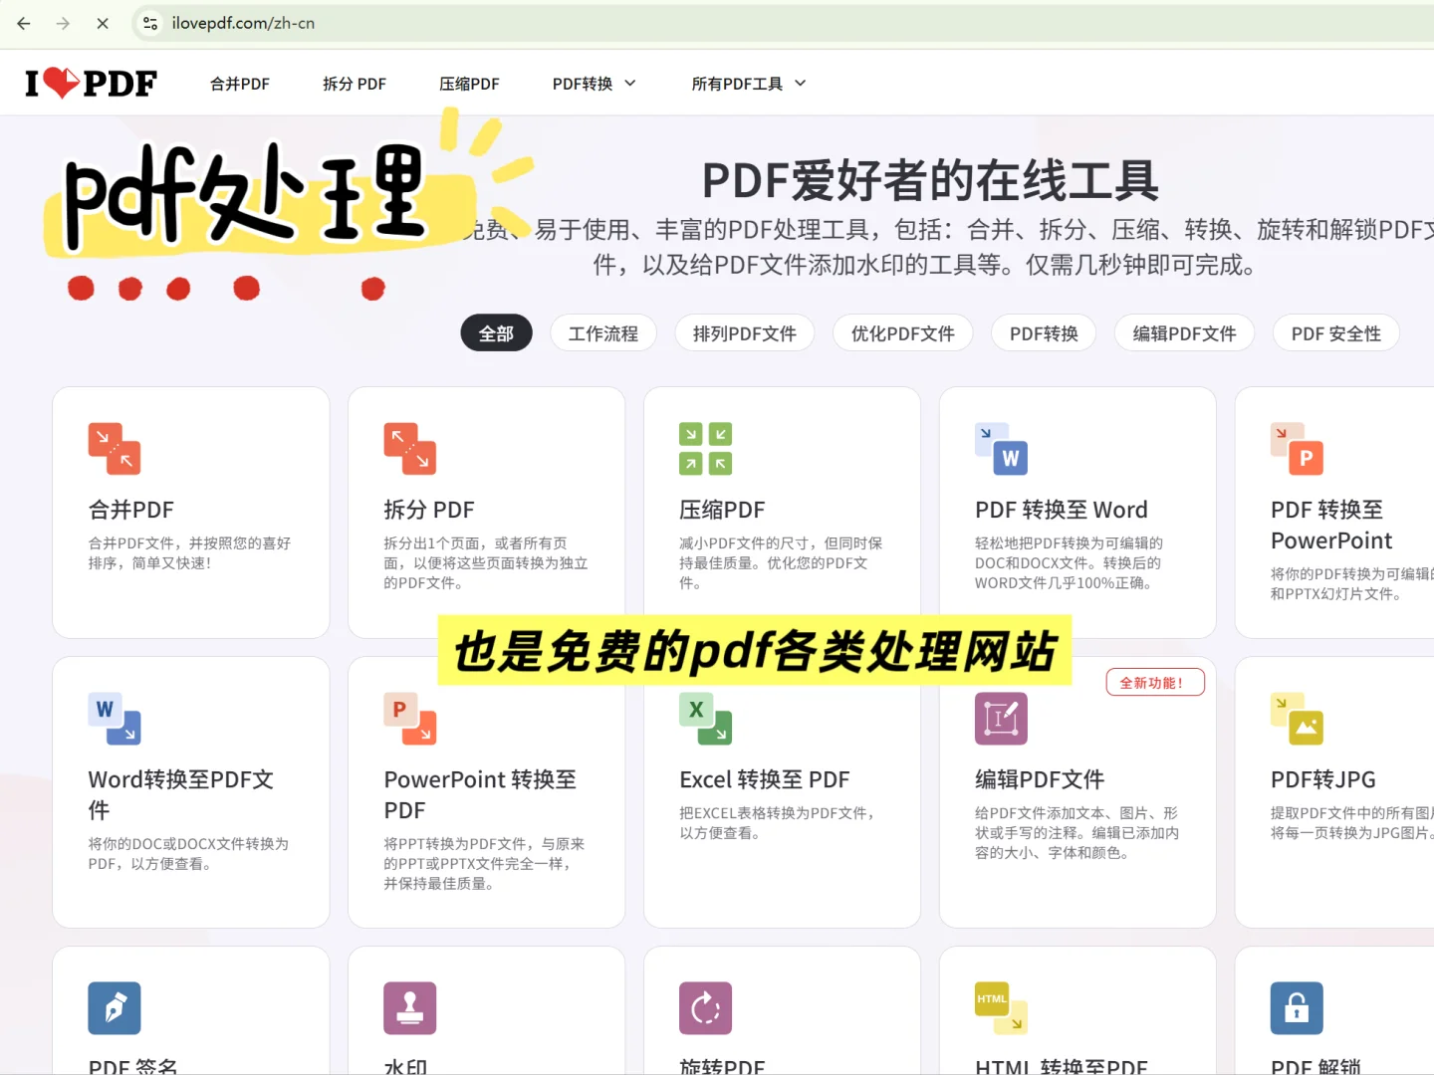Open the PDF 转换至 Word title
The width and height of the screenshot is (1434, 1075).
(1062, 510)
